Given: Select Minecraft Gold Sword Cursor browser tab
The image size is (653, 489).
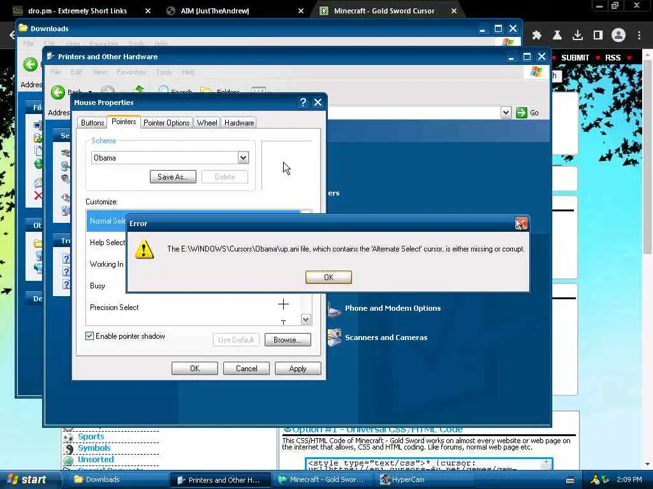Looking at the screenshot, I should [388, 11].
